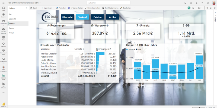Click the DB € legend marker
217x108 pixels.
click(137, 49)
